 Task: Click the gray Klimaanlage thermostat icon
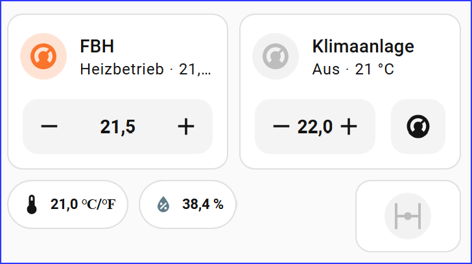[x=276, y=57]
